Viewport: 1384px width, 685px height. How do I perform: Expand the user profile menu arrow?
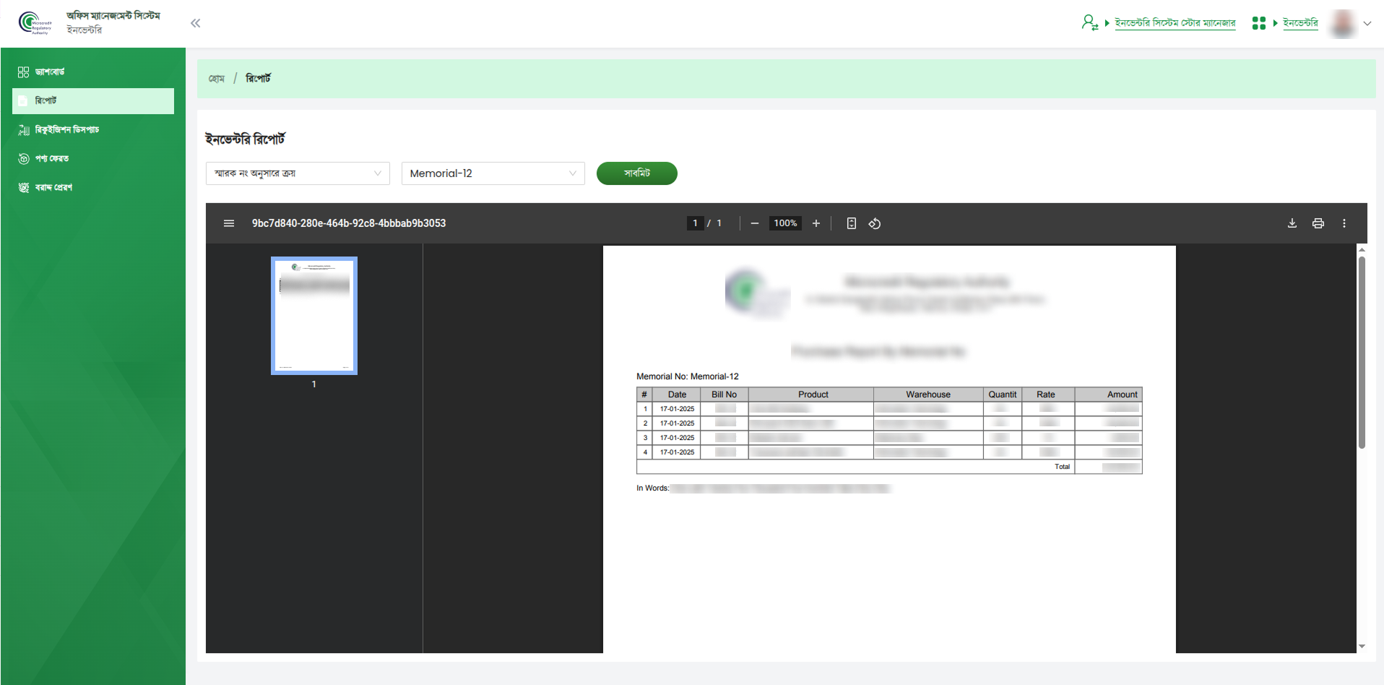(x=1367, y=23)
